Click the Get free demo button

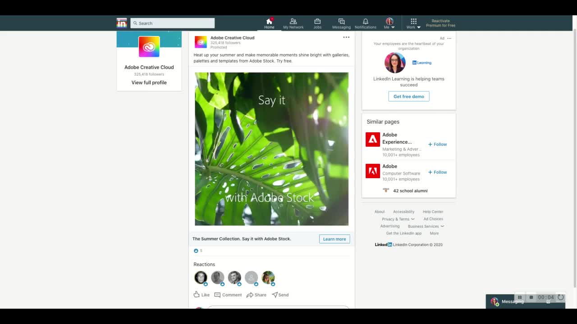coord(409,96)
